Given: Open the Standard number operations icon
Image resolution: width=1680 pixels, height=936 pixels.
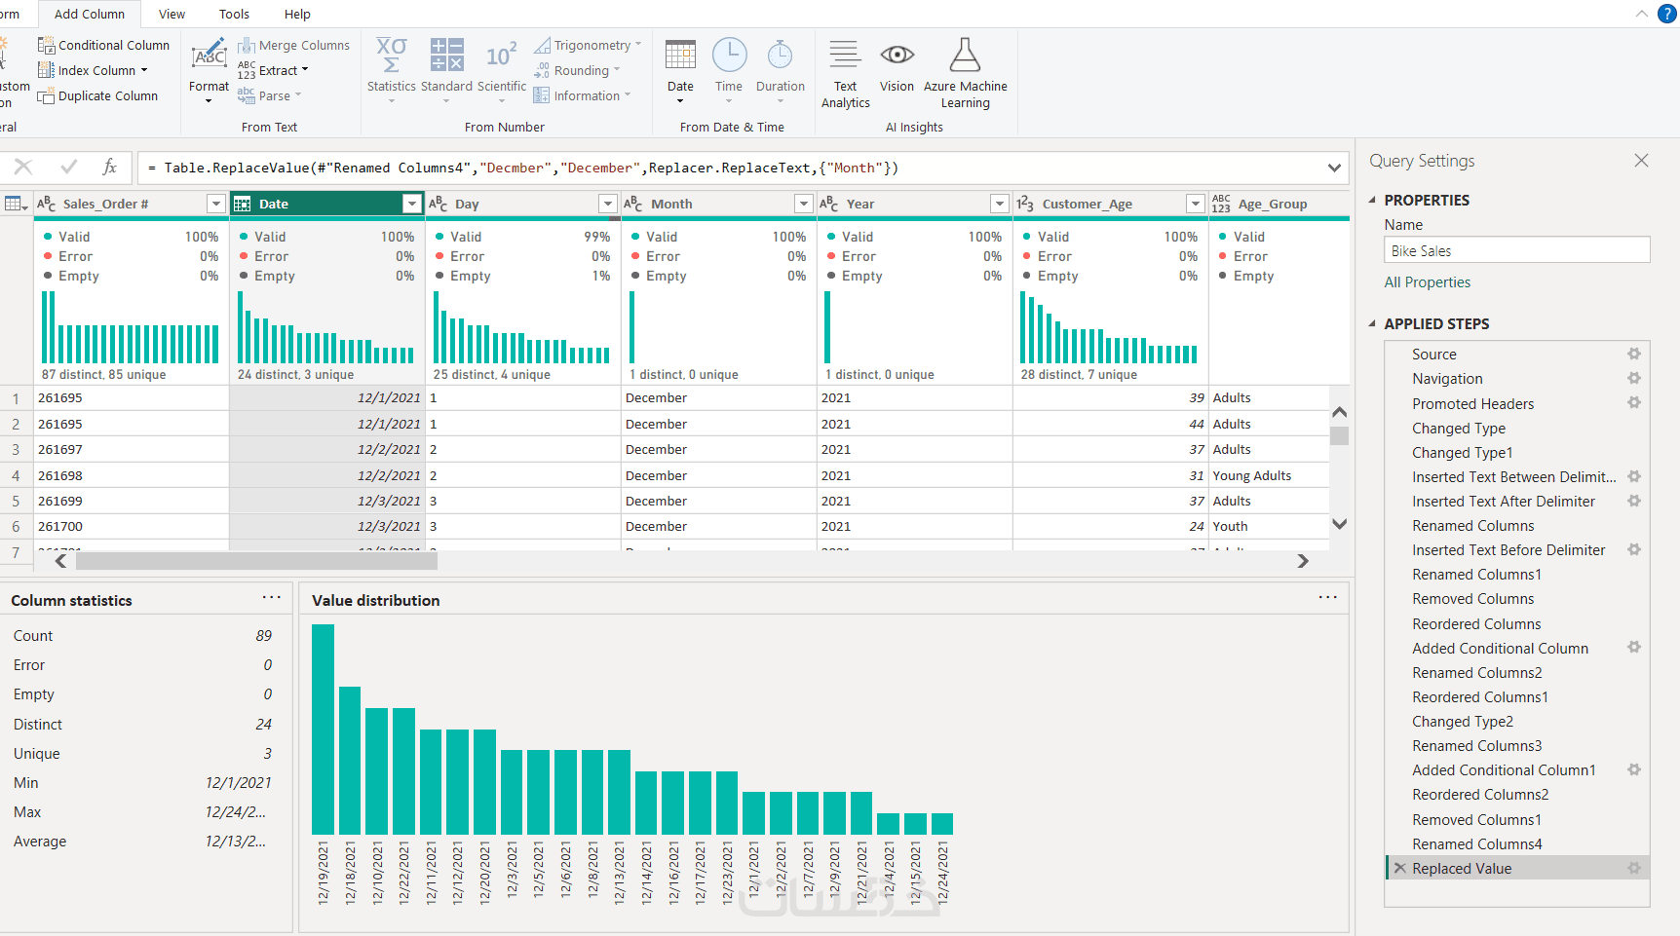Looking at the screenshot, I should [446, 56].
